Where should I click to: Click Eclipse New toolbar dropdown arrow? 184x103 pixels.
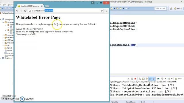pyautogui.click(x=3, y=8)
